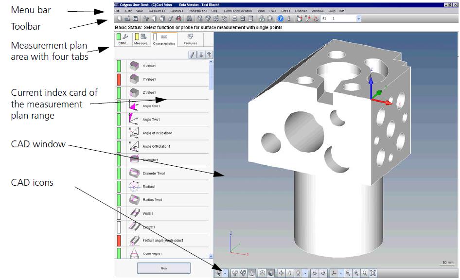Open dropdown beside the coordinate axes icon

click(x=341, y=273)
